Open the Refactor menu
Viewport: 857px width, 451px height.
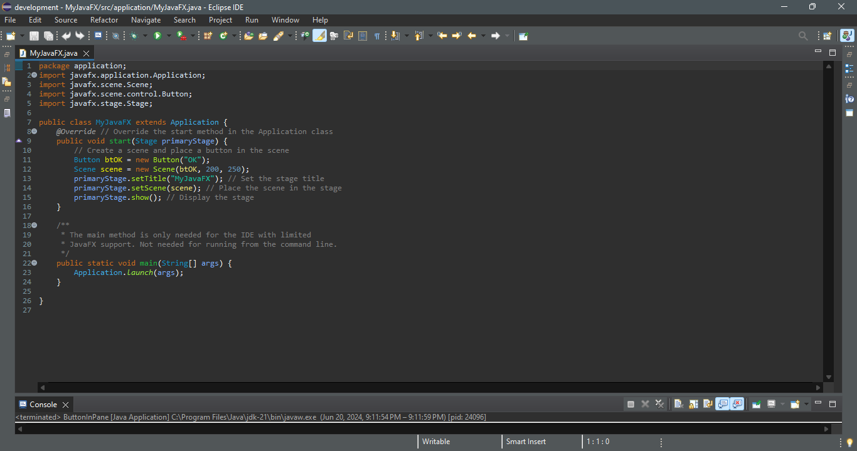pyautogui.click(x=104, y=20)
